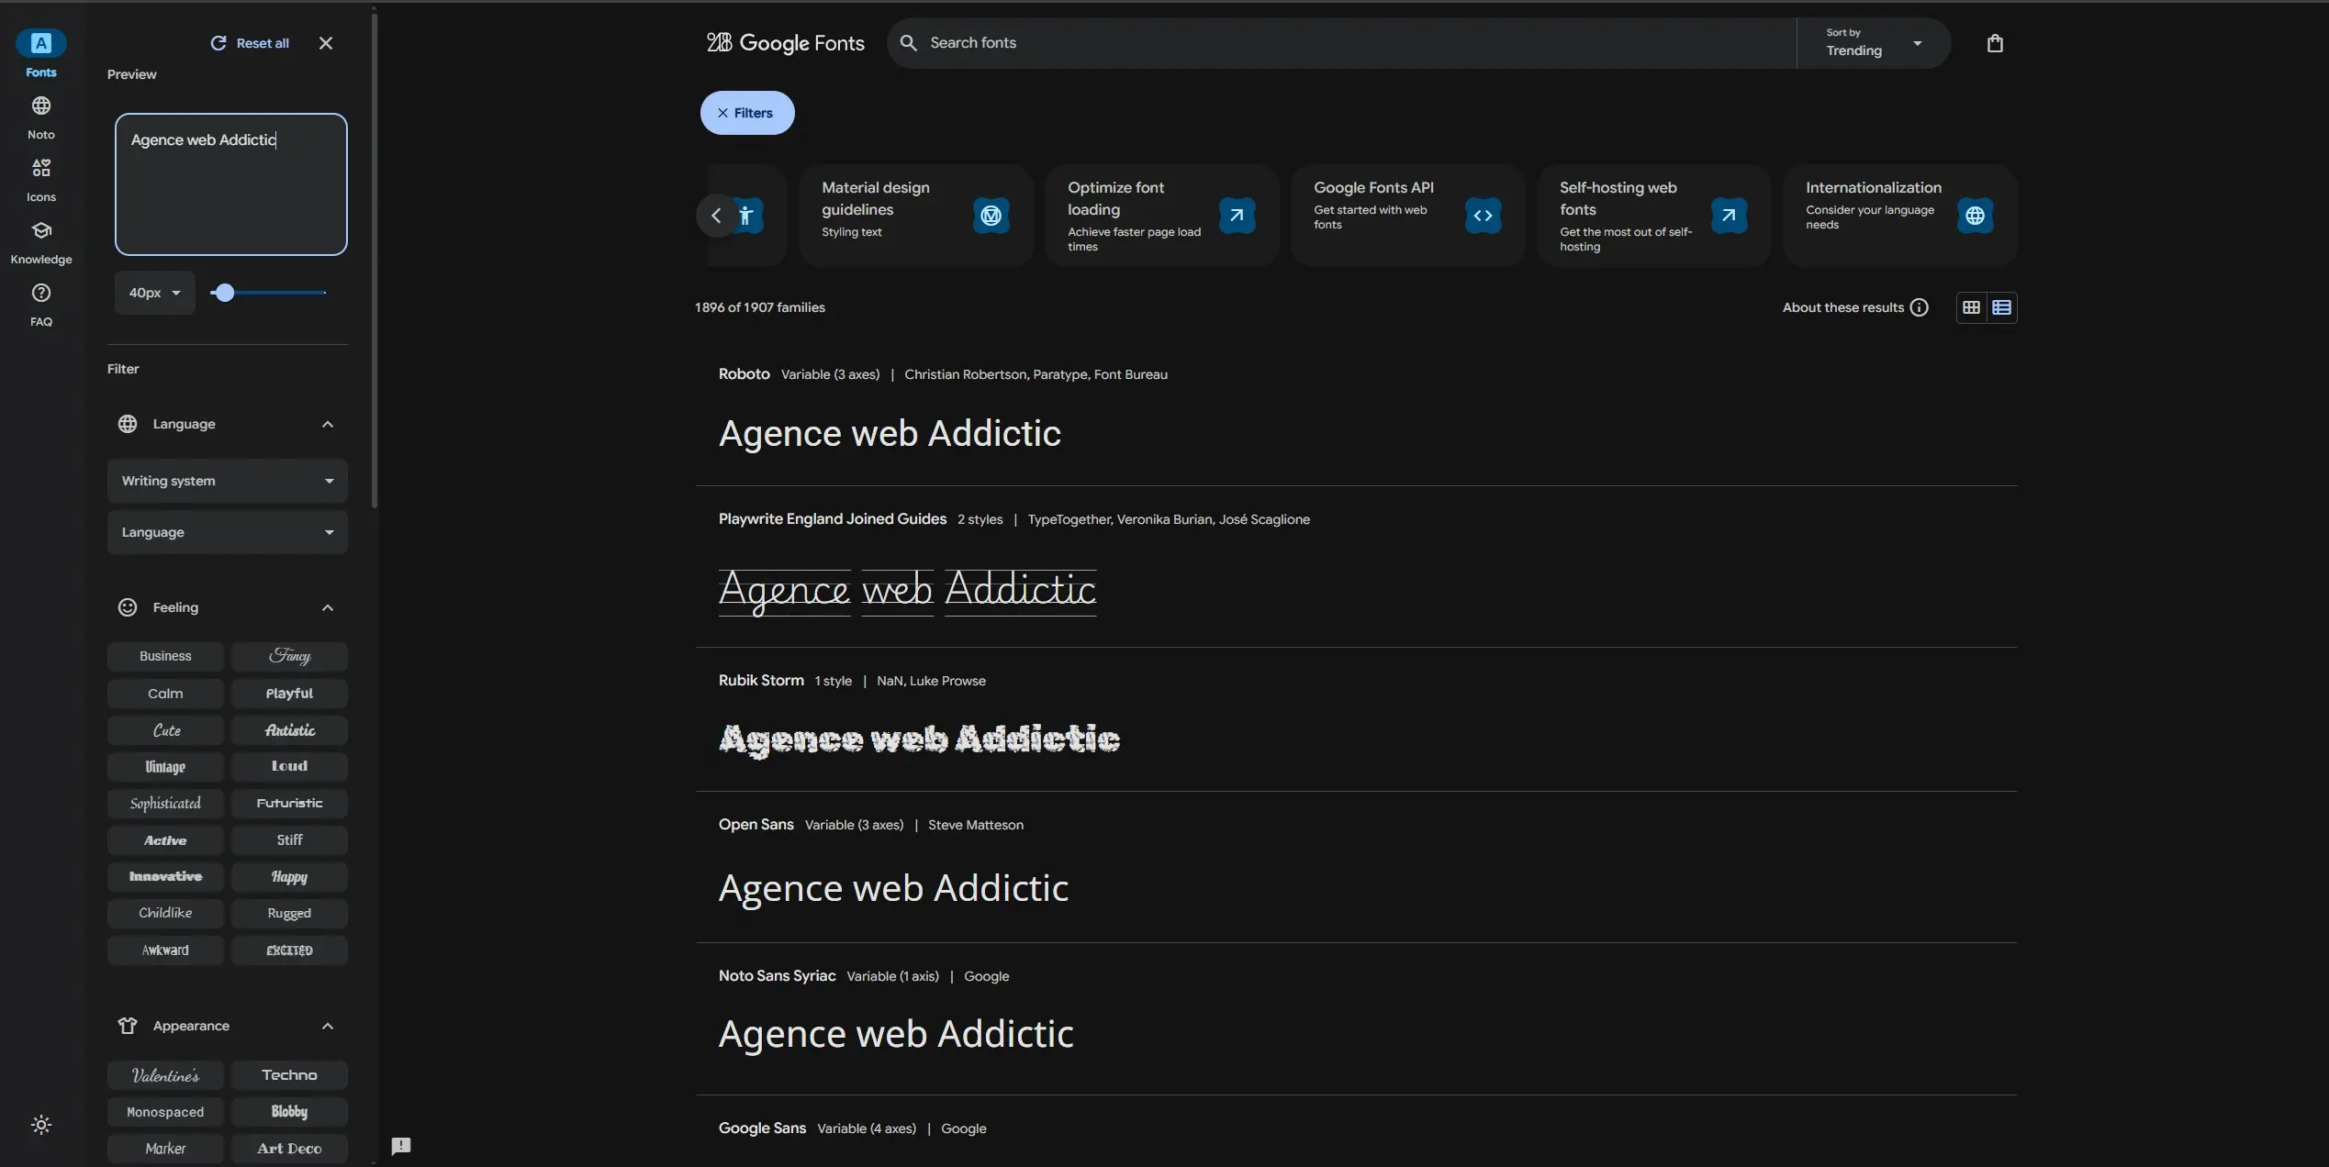Open the clipboard selection panel
This screenshot has width=2329, height=1167.
point(1996,42)
